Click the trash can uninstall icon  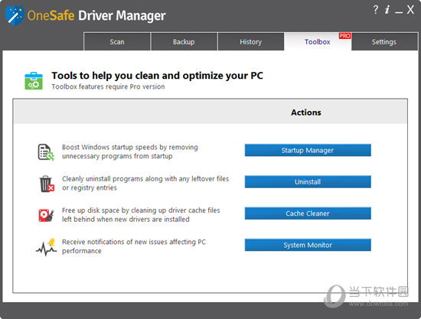47,184
